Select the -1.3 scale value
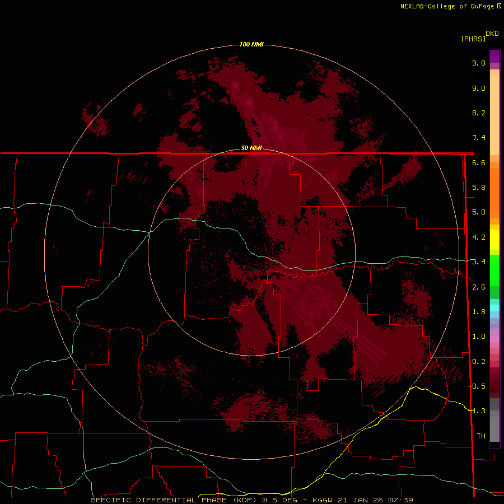Screen dimensions: 504x504 (x=477, y=411)
